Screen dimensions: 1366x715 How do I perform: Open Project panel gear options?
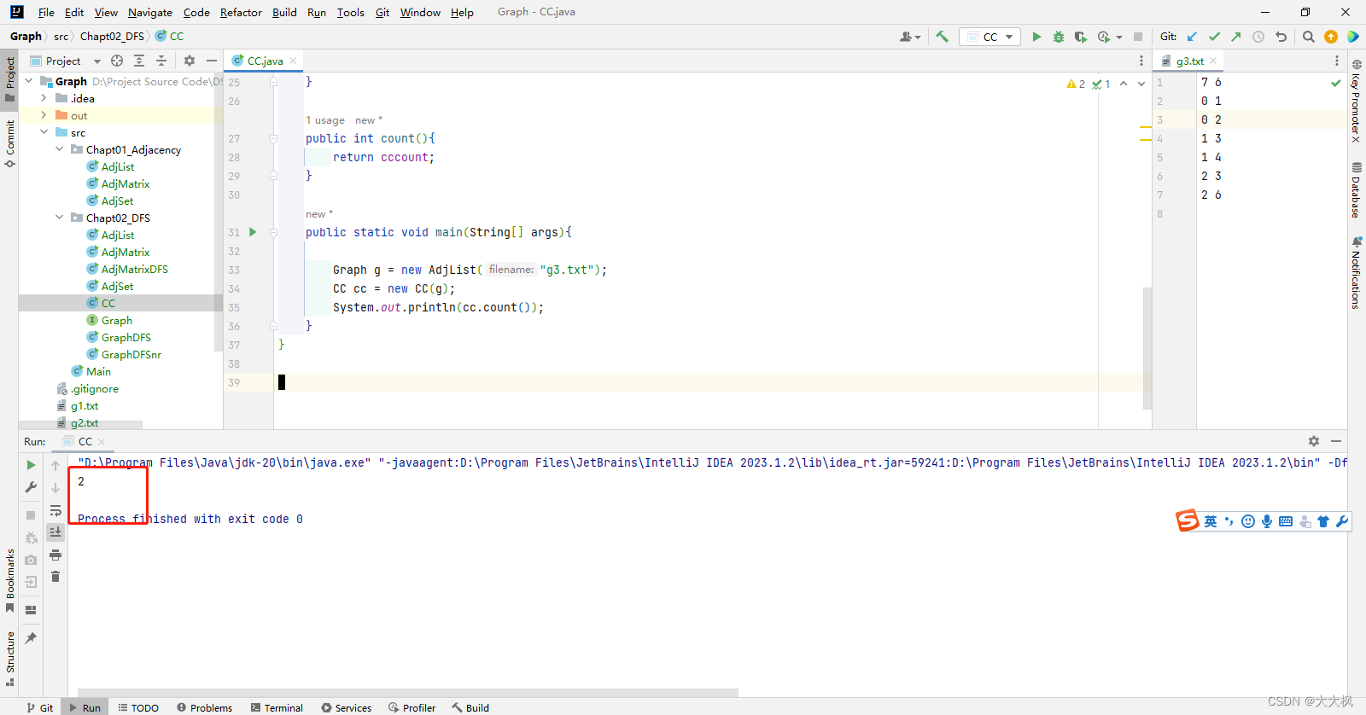tap(190, 61)
